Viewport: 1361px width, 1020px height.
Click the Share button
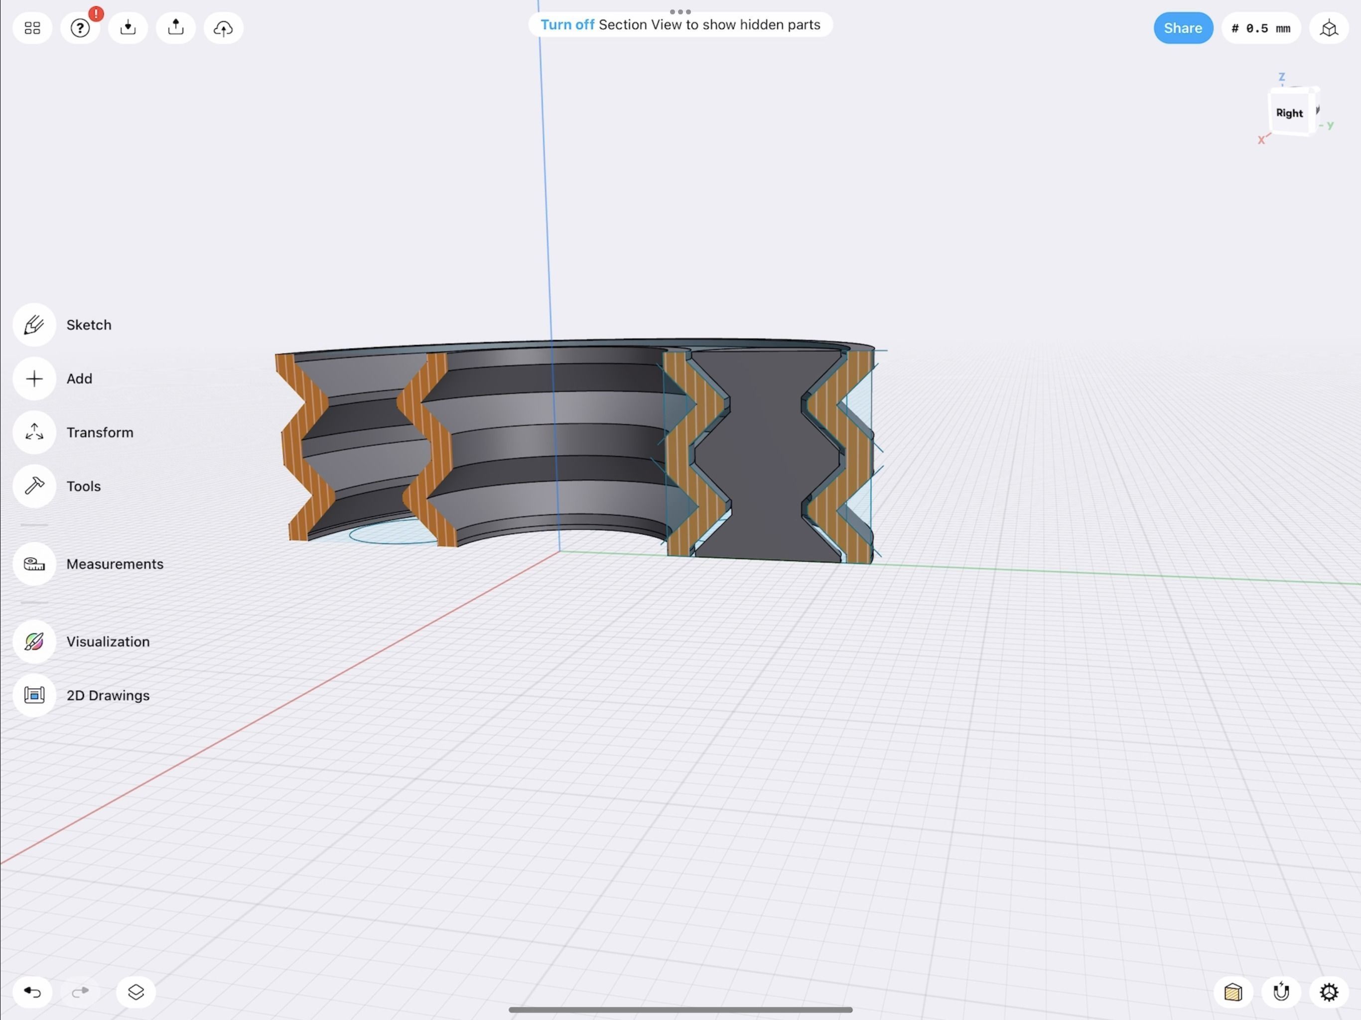(x=1183, y=28)
